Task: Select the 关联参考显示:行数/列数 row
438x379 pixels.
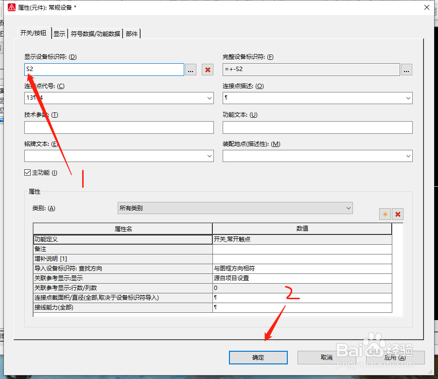Action: (123, 288)
